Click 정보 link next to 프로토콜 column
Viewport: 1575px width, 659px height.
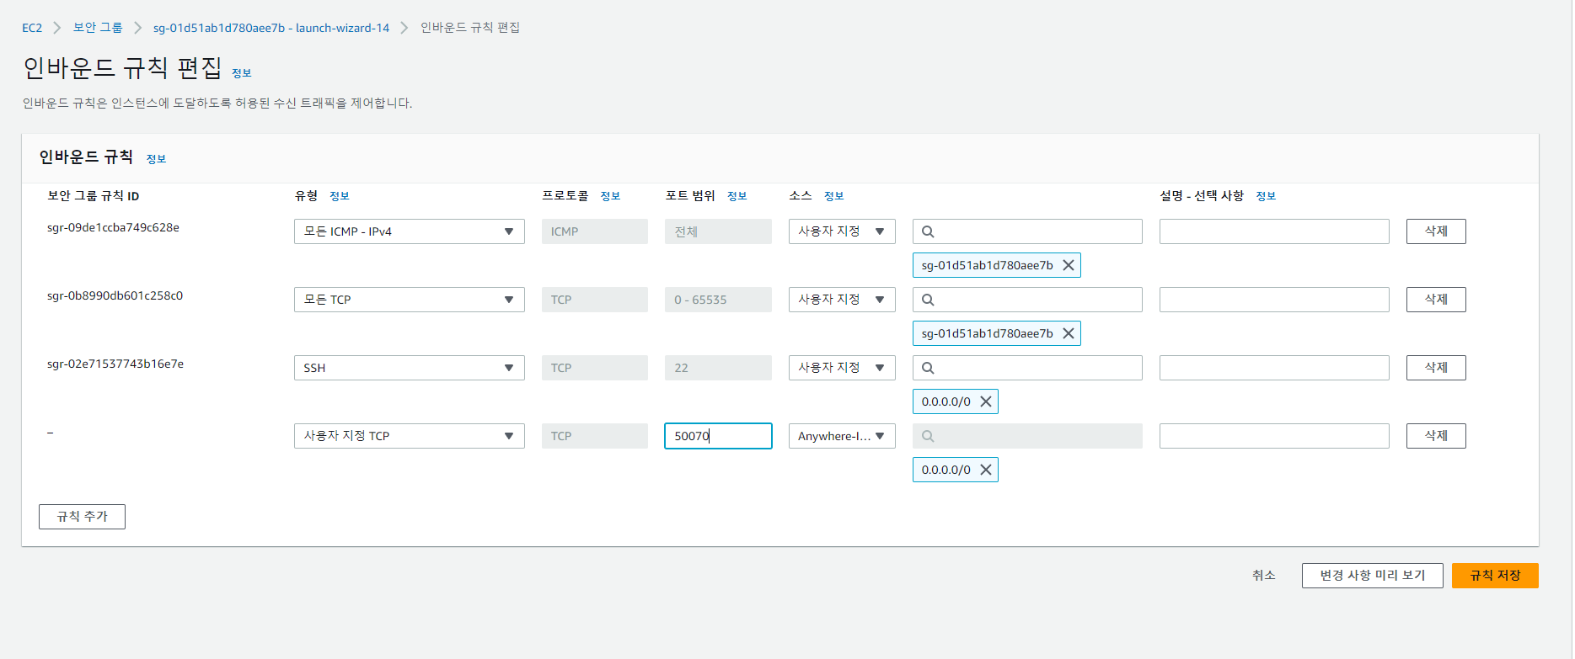point(610,196)
